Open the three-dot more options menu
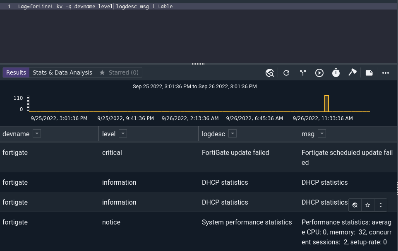398x251 pixels. coord(386,73)
